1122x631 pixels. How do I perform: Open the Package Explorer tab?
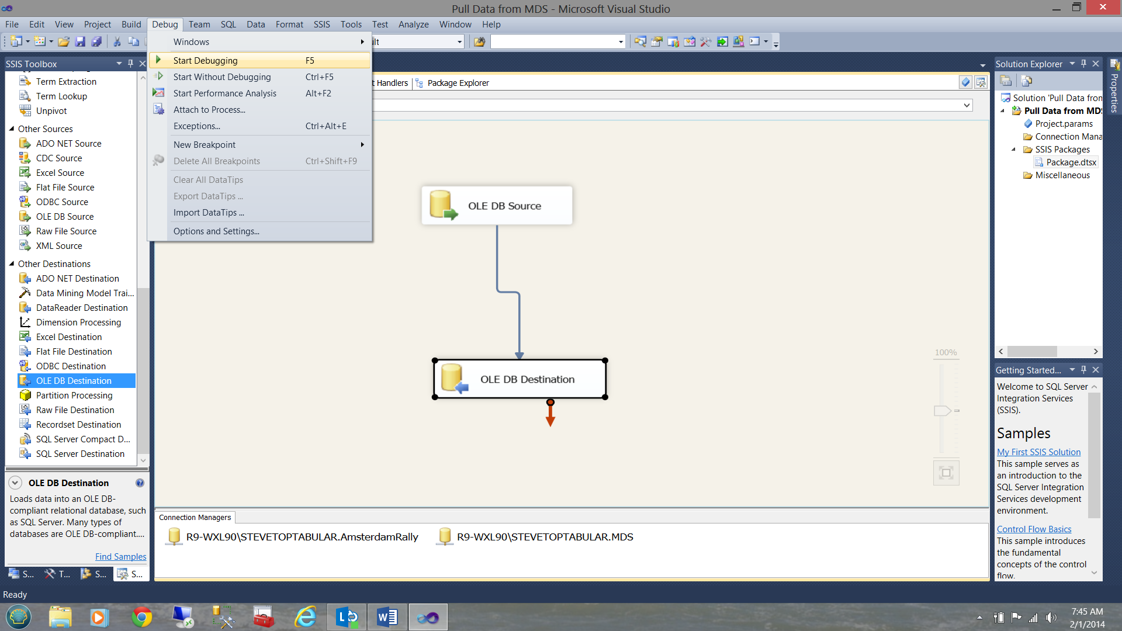coord(458,83)
